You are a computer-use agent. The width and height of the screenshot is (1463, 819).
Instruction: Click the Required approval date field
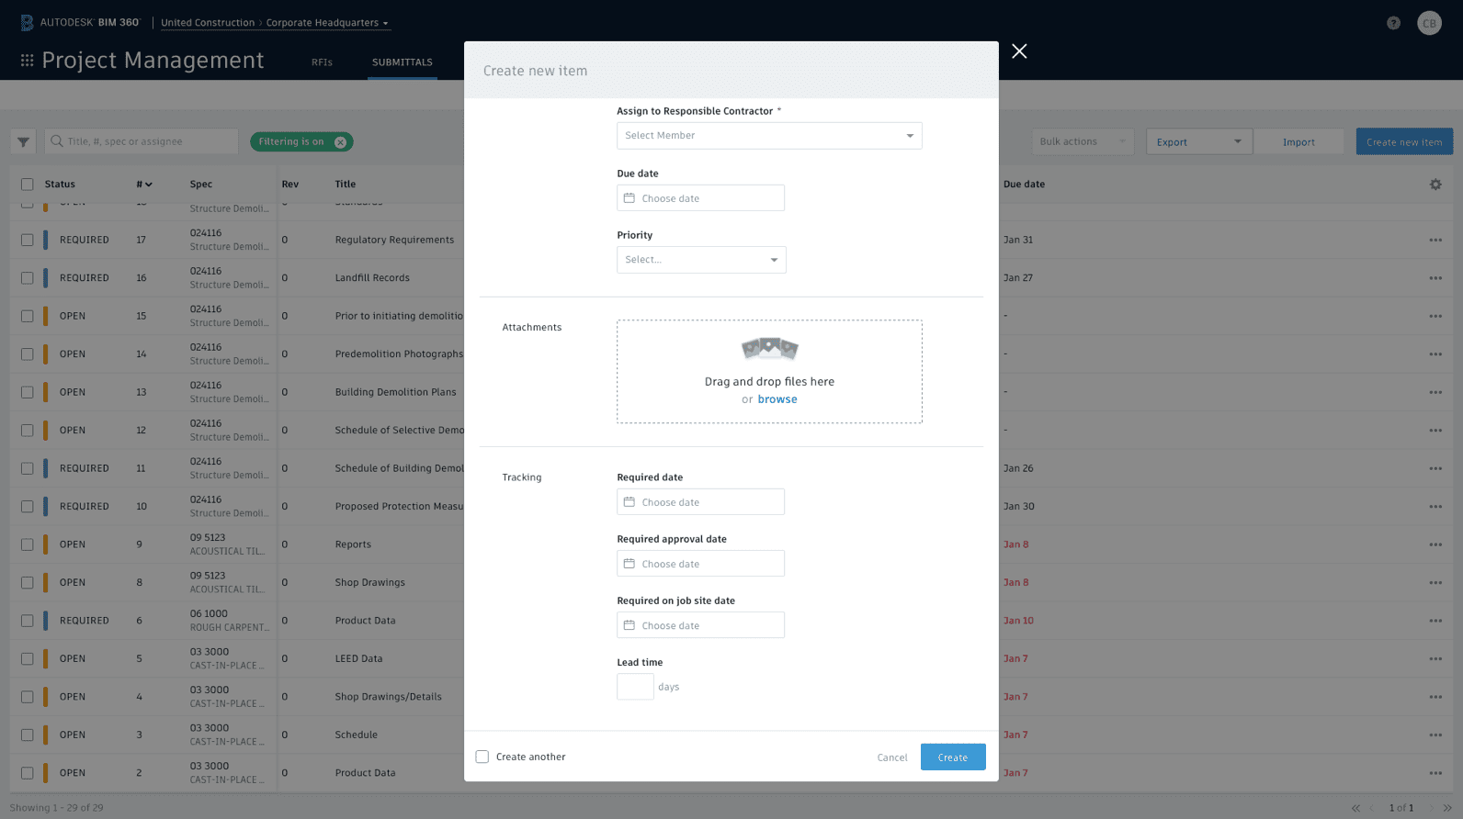[x=700, y=564]
